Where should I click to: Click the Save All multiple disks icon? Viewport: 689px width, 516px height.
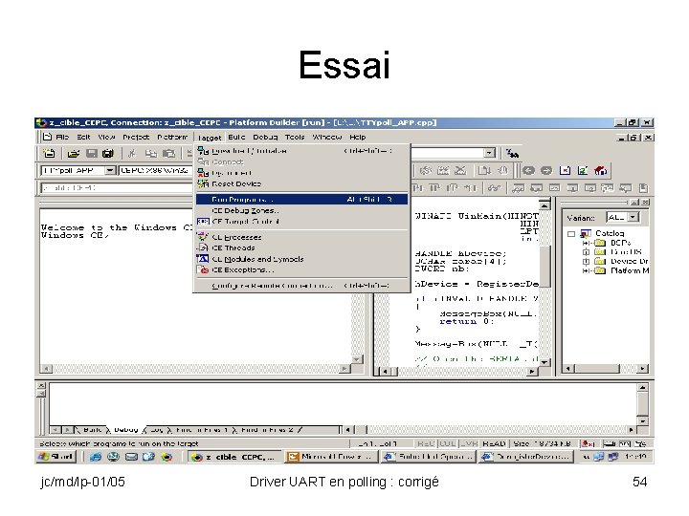[x=107, y=153]
